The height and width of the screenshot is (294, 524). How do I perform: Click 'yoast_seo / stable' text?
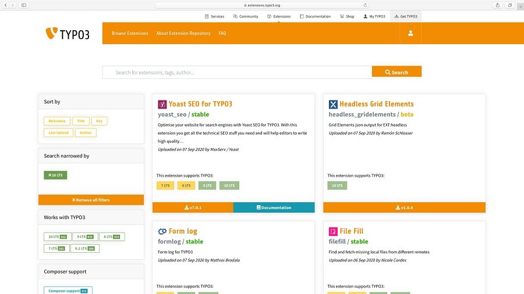tap(183, 114)
